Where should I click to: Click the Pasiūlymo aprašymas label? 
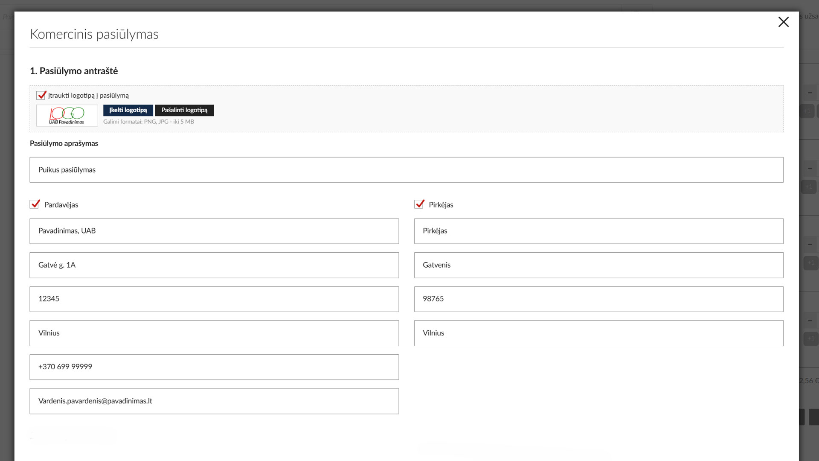click(64, 143)
